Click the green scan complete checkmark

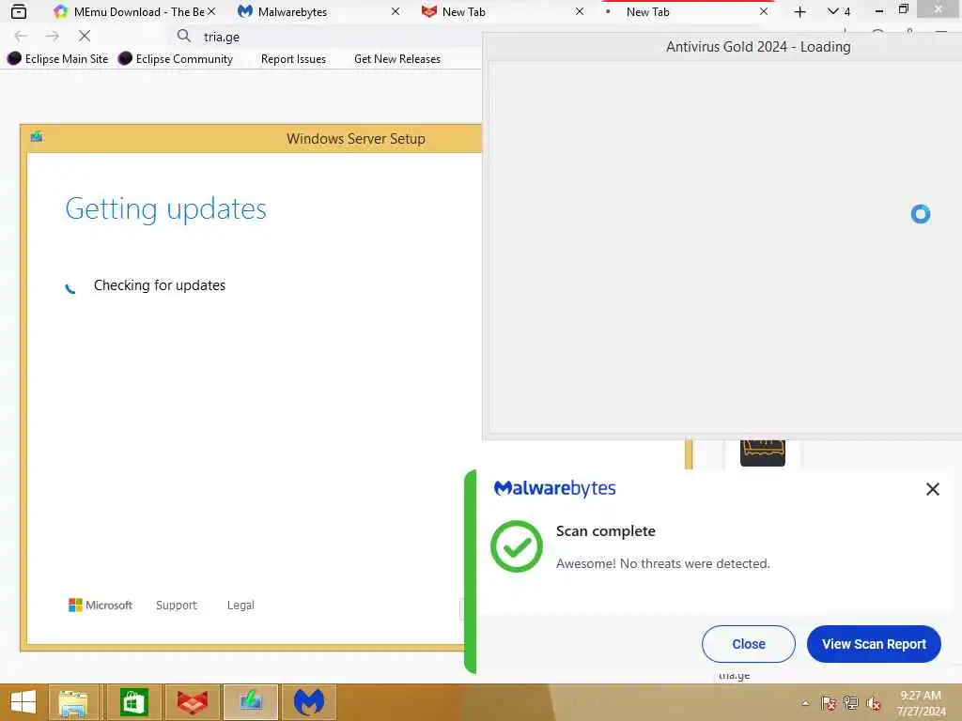click(x=517, y=546)
